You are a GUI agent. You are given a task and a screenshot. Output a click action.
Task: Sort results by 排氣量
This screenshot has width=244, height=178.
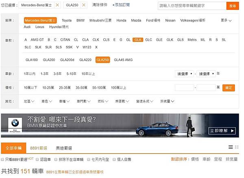click(x=231, y=159)
